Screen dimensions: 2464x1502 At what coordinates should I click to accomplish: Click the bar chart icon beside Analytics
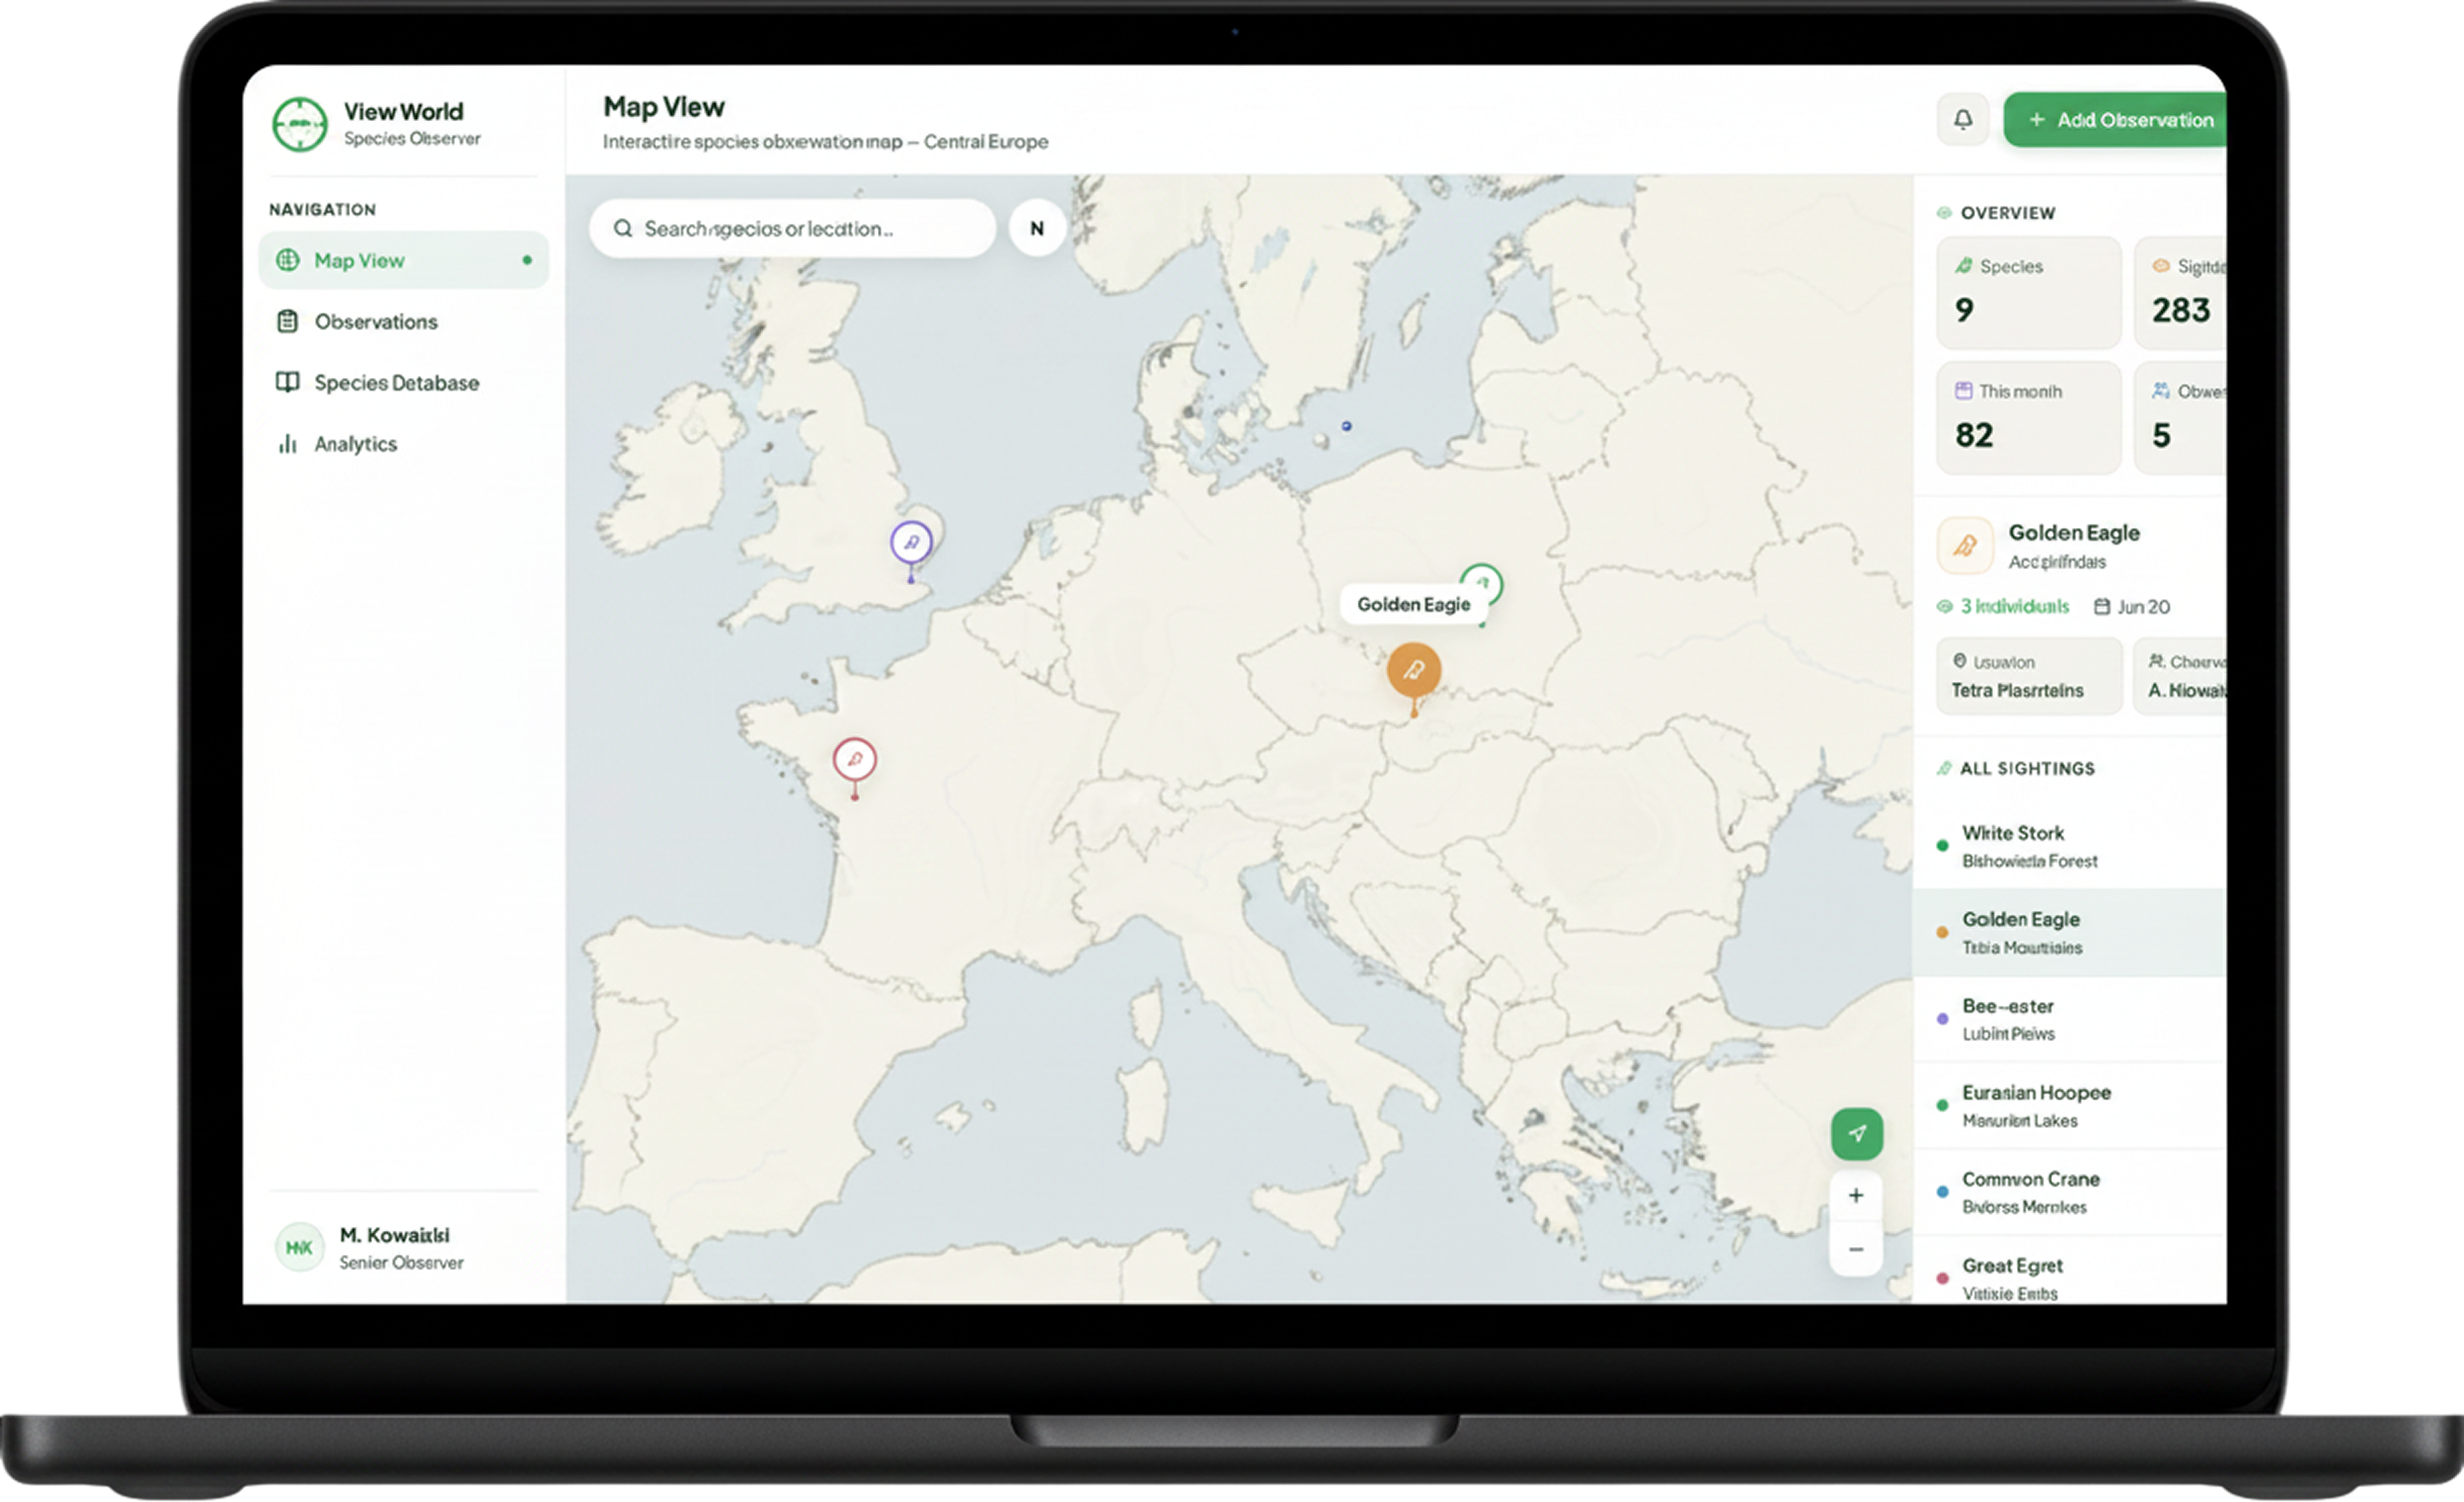pos(287,443)
